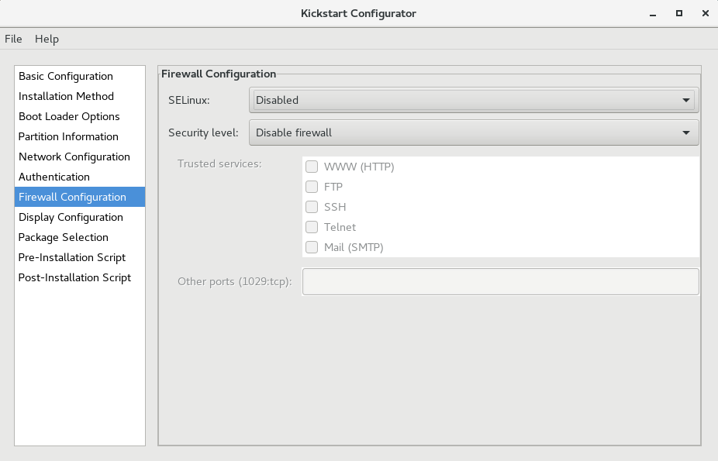Screen dimensions: 718x461
Task: Maximize the Kickstart Configurator window
Action: pos(679,13)
